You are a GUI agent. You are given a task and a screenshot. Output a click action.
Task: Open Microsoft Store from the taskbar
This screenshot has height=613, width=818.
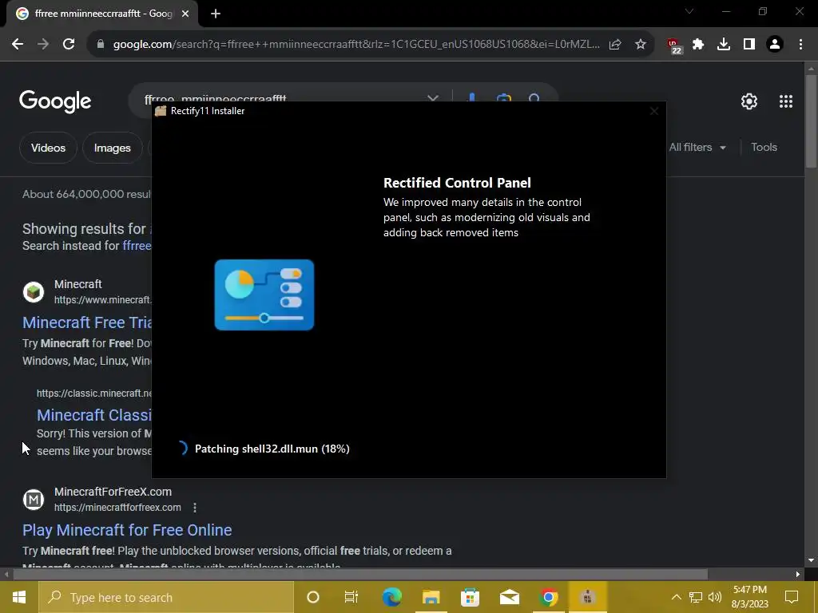pyautogui.click(x=470, y=597)
